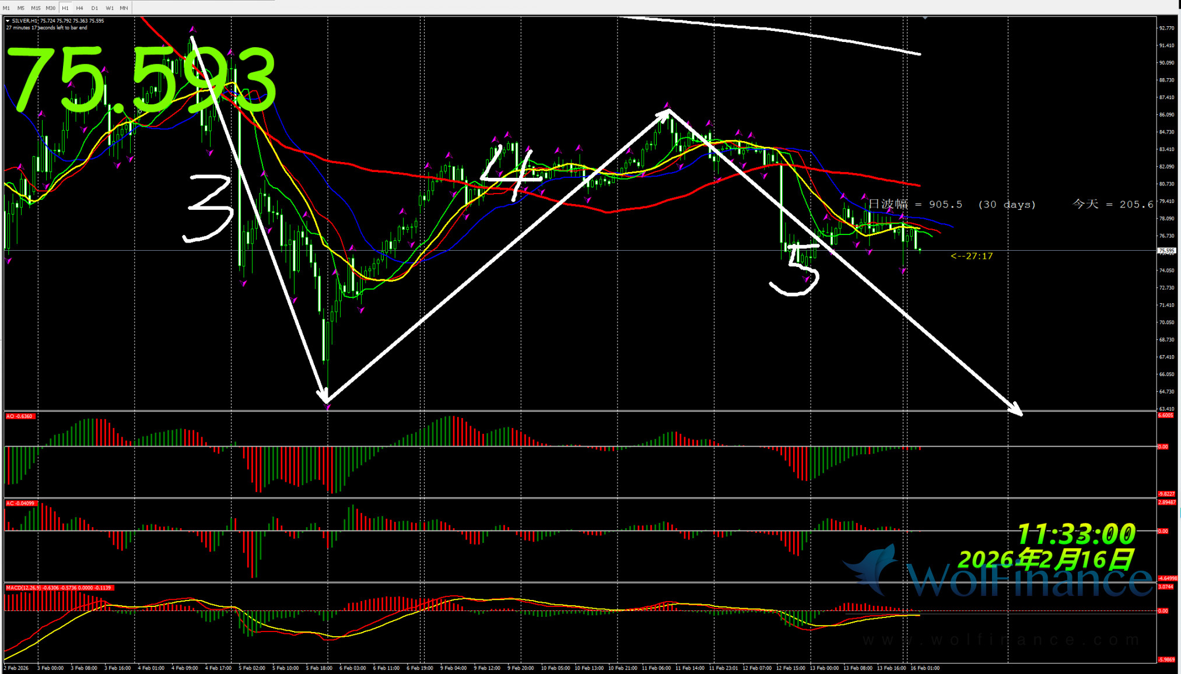Switch chart to M1 timeframe

6,8
